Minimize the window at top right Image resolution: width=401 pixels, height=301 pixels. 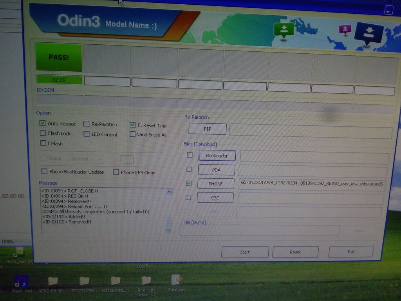388,11
